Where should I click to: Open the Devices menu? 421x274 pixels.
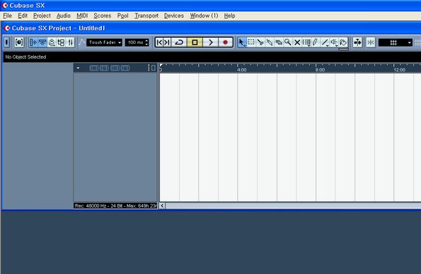[174, 16]
